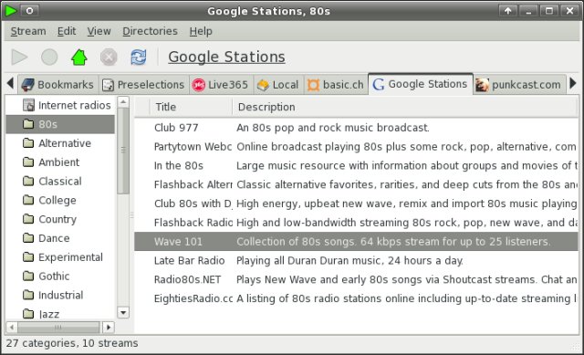Switch to the Live365 tab
584x355 pixels.
coord(221,85)
